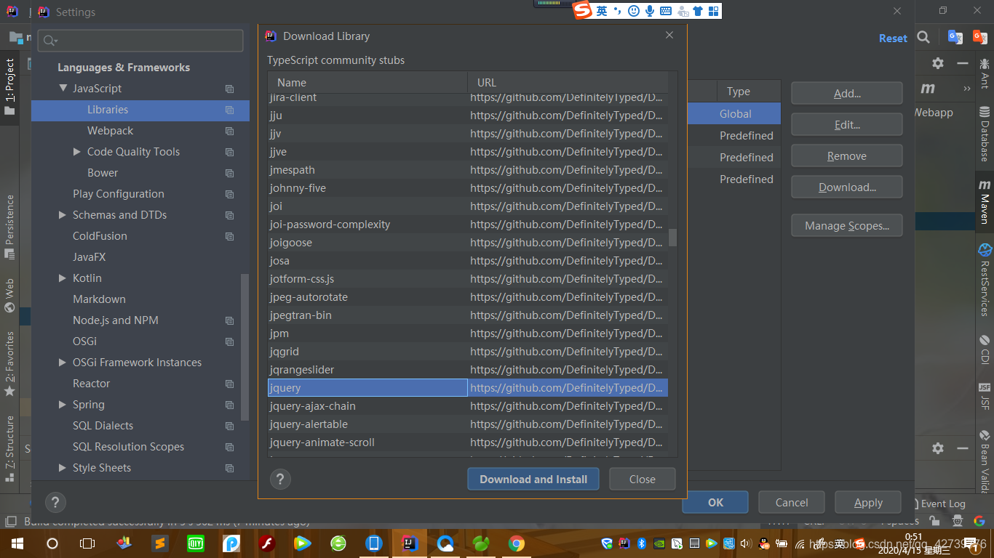
Task: Click project-level icon beside Webpack
Action: point(229,132)
